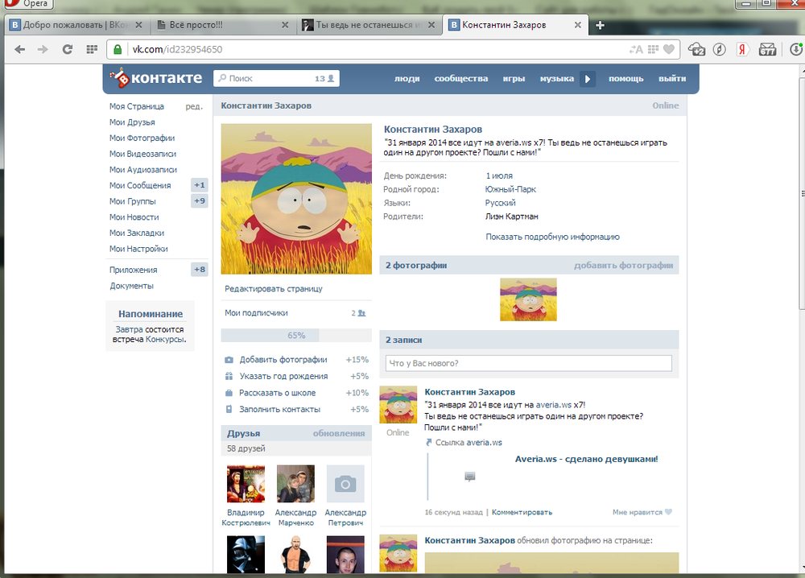Click the Что у Вас нового? field

coord(528,363)
